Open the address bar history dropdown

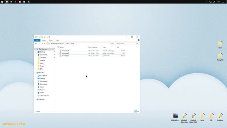click(111, 43)
